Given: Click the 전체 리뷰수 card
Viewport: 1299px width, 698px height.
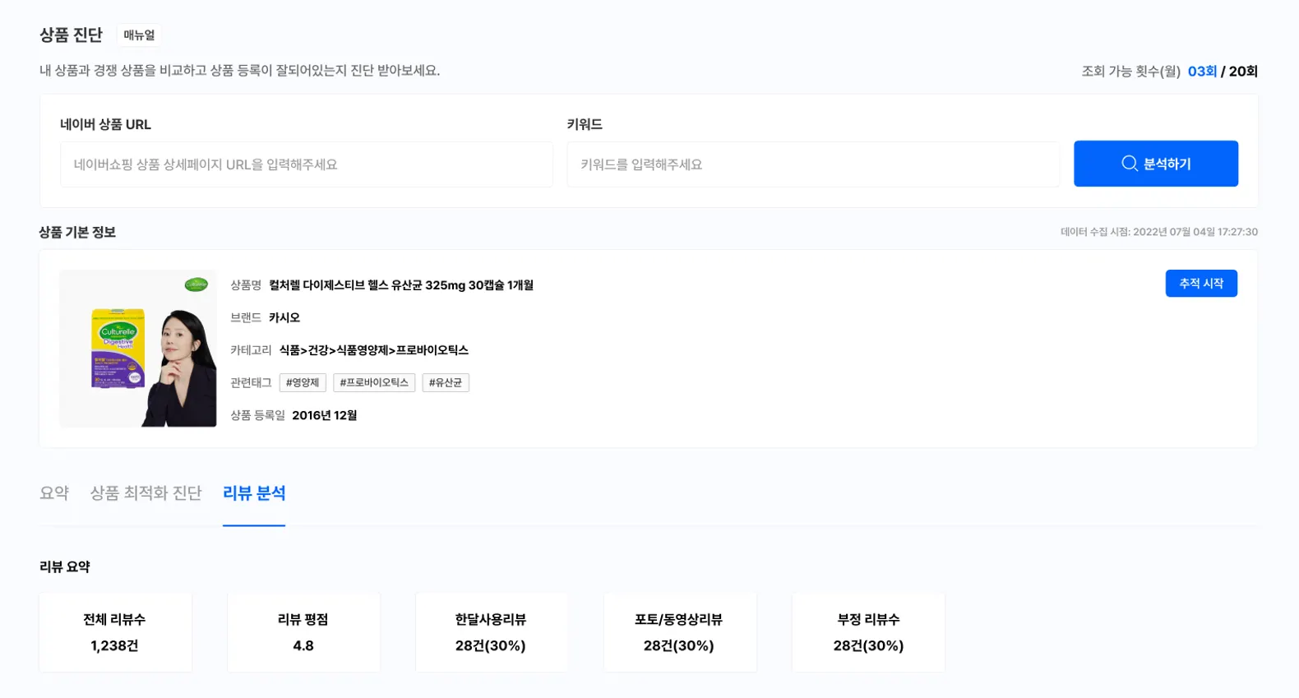Looking at the screenshot, I should 115,632.
